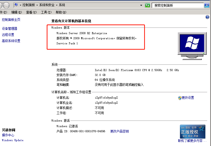Click the 64 位操作系统 value
This screenshot has height=146, width=211.
[105, 80]
